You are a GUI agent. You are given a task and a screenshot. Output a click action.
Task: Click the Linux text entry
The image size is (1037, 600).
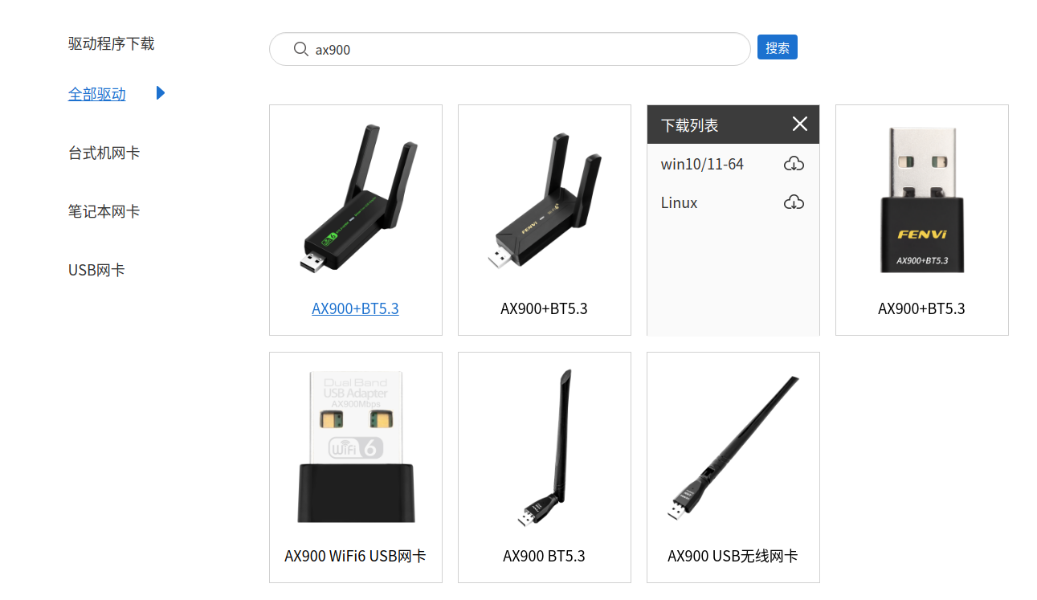(679, 202)
